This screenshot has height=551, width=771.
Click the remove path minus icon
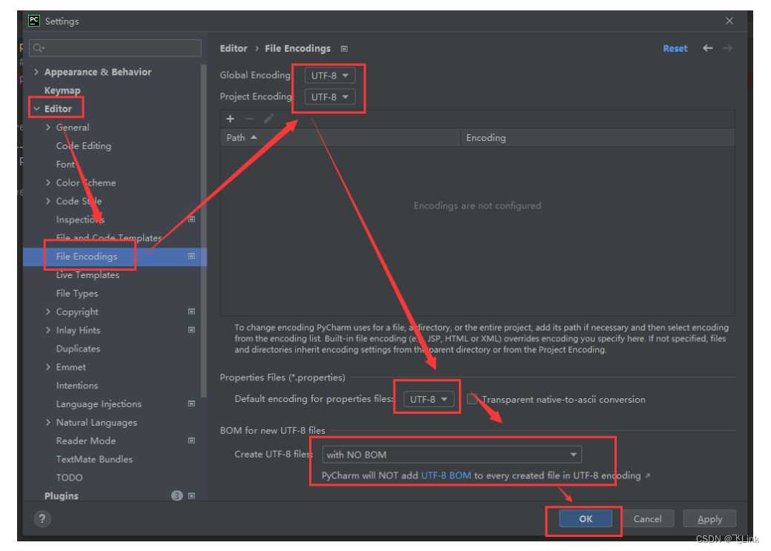click(x=249, y=119)
